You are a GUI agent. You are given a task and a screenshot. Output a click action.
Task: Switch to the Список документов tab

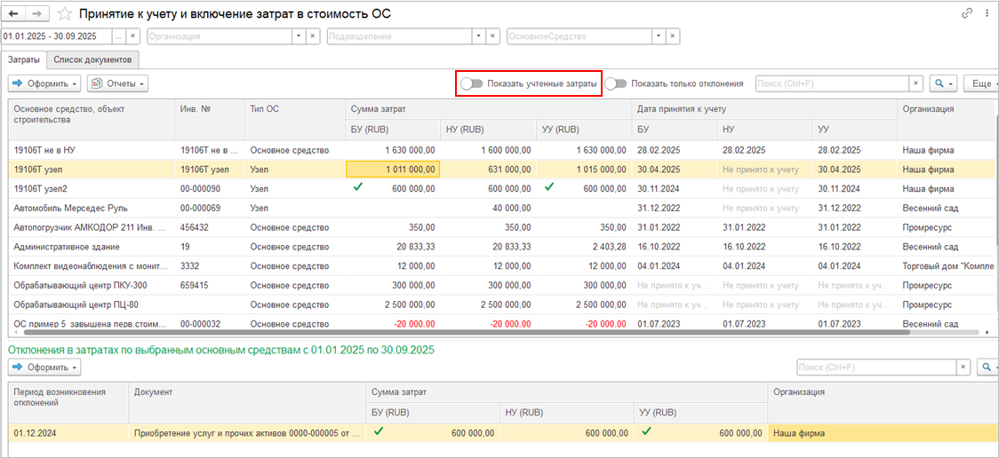coord(92,59)
